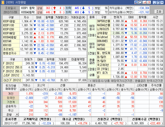This screenshot has height=127, width=165.
Task: Select the 국고채3년 row
Action: (130, 65)
